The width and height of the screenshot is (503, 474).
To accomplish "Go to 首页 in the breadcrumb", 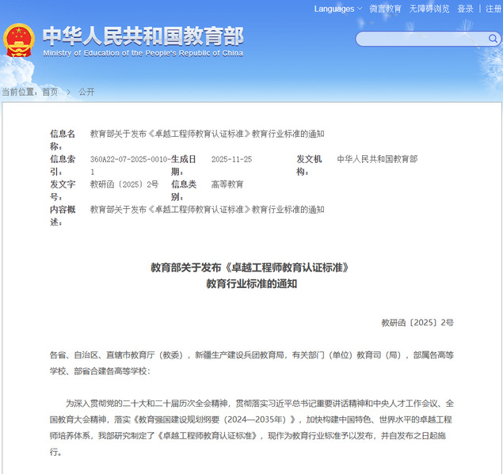I will click(50, 92).
